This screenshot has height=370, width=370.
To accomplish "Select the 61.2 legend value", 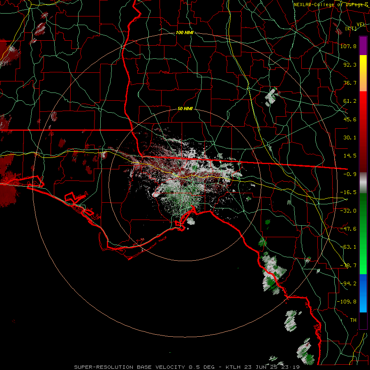I will point(350,101).
